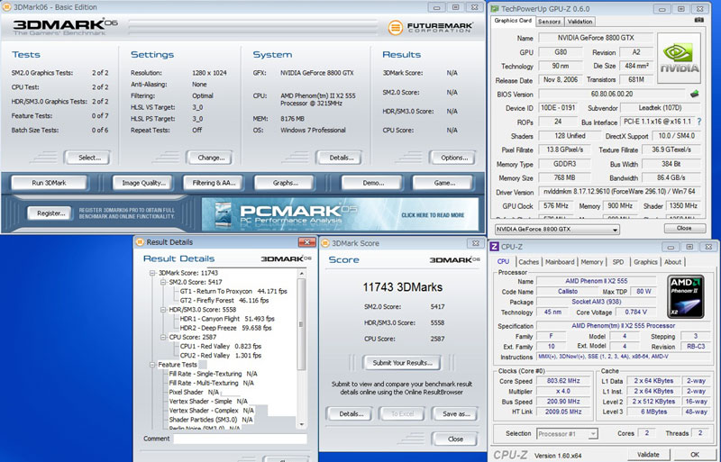Click the AMD Phenom II logo in CPU-Z
The height and width of the screenshot is (462, 721).
pyautogui.click(x=686, y=296)
